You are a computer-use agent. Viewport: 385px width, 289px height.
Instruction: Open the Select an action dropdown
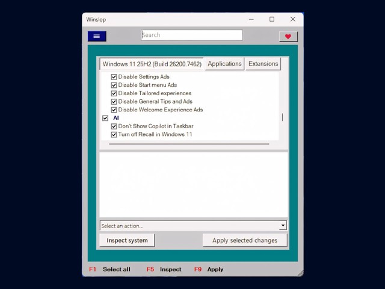tap(193, 226)
